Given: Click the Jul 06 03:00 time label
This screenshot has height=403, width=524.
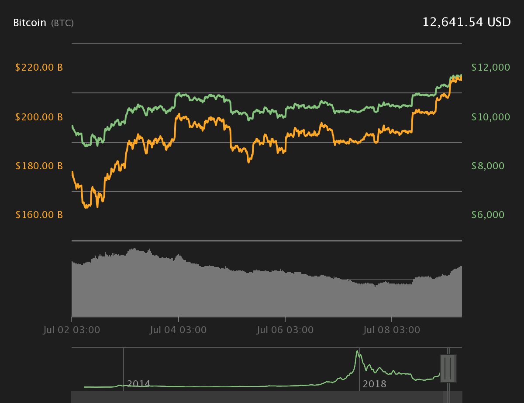Looking at the screenshot, I should 285,330.
